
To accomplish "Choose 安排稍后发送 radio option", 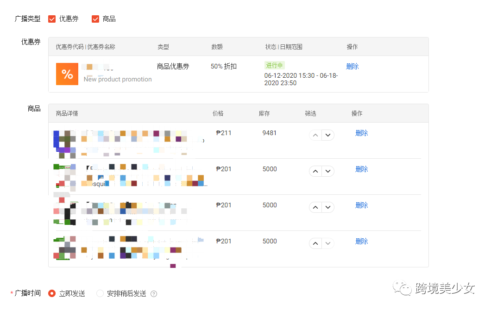I will (100, 293).
